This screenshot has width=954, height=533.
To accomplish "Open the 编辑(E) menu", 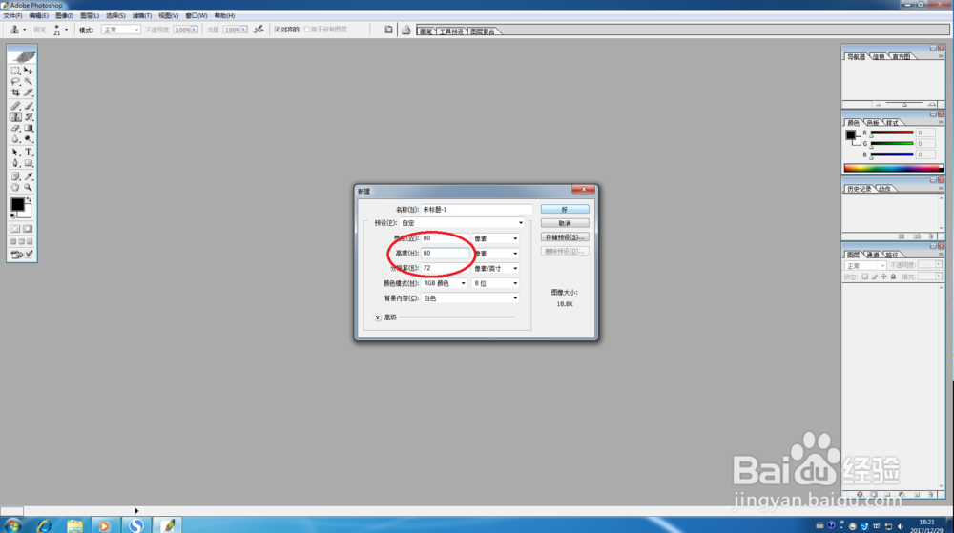I will click(38, 16).
